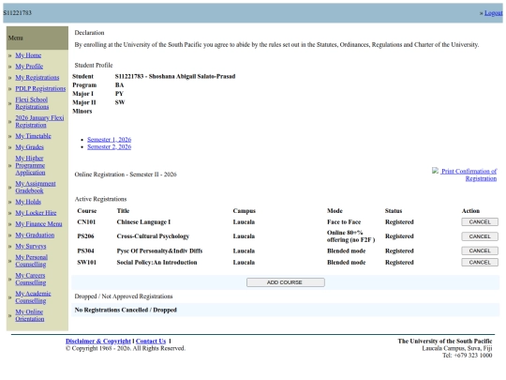The image size is (506, 380).
Task: Open My Timetable from the menu
Action: click(x=33, y=136)
